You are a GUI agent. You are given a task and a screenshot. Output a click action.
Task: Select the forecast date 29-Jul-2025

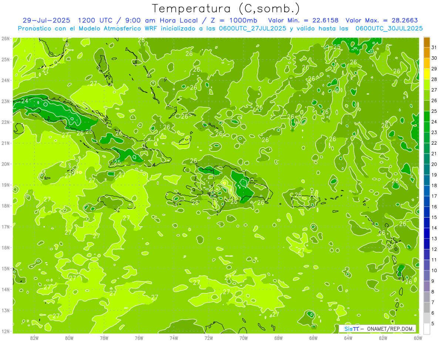coord(46,20)
